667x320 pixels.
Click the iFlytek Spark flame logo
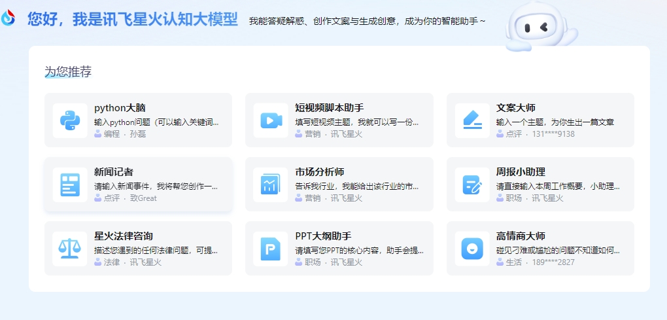point(8,18)
